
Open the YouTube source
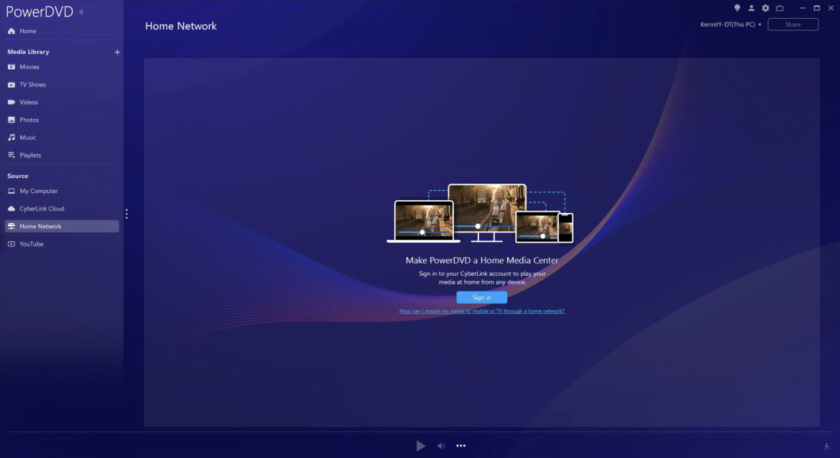click(x=31, y=243)
